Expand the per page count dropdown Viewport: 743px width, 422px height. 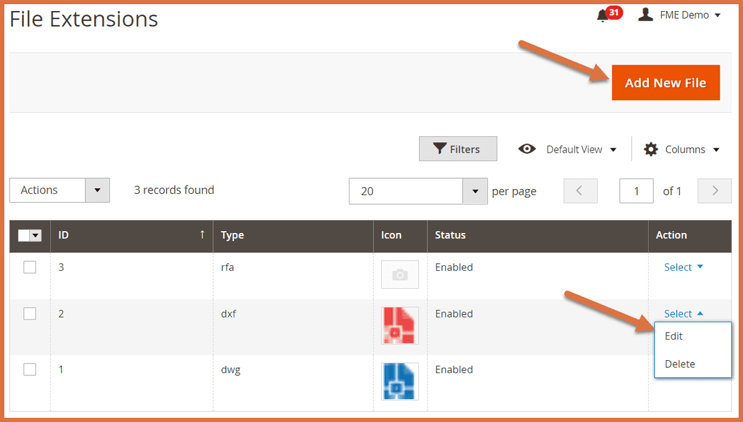(475, 191)
